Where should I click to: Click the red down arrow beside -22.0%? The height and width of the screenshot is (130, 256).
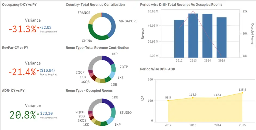[x=38, y=28]
